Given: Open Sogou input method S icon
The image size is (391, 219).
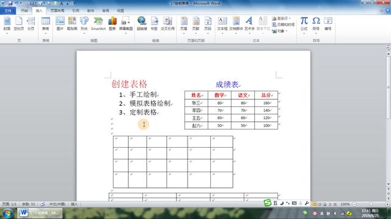Looking at the screenshot, I should pos(268,203).
